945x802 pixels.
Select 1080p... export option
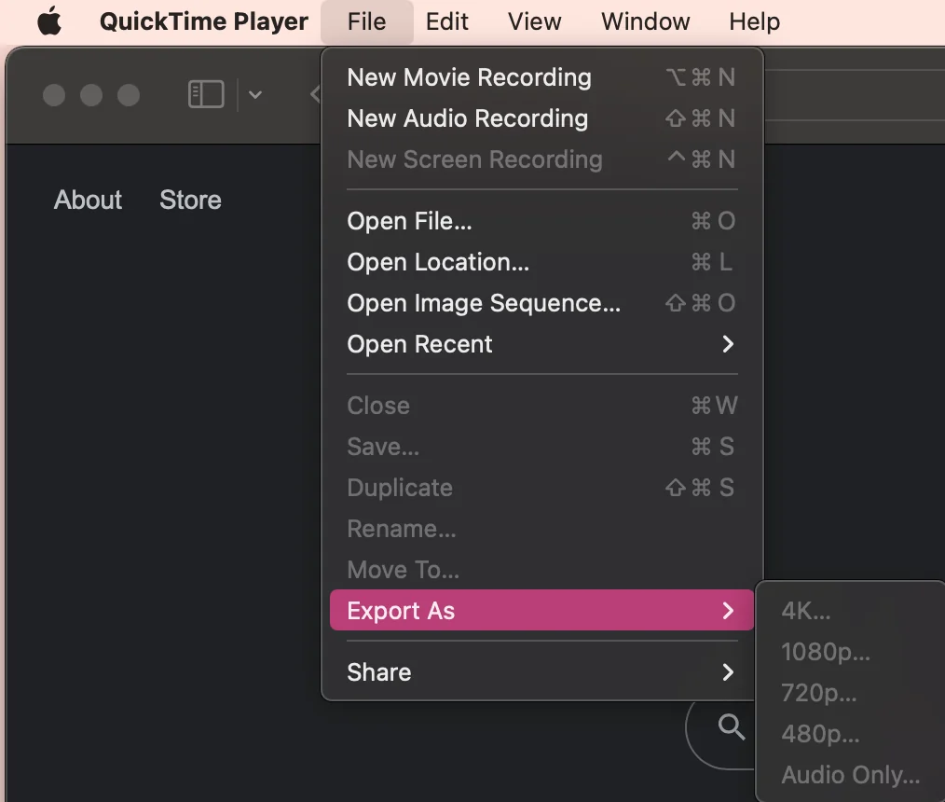850,651
